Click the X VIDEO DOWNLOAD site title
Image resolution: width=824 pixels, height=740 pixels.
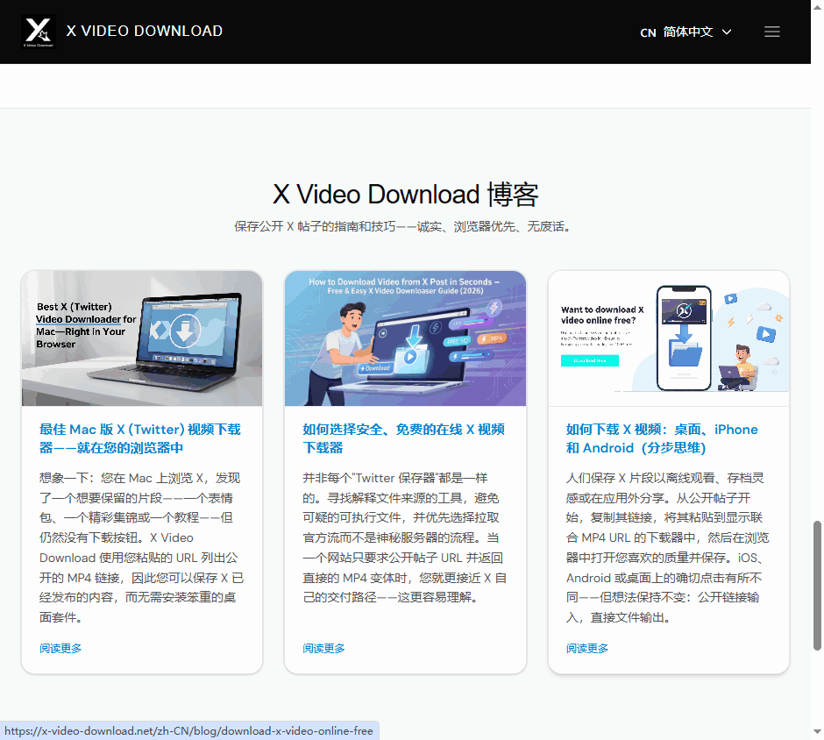(144, 31)
